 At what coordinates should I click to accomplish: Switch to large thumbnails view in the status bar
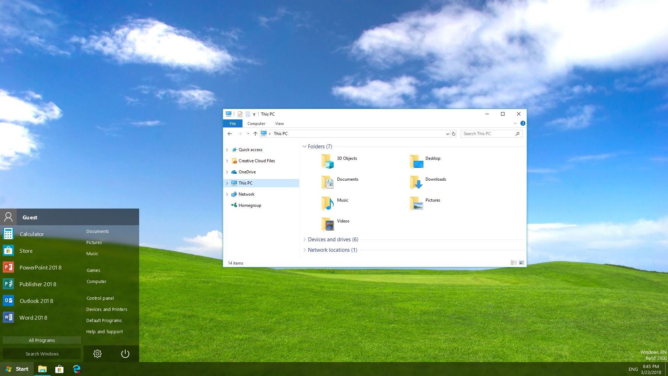(522, 263)
